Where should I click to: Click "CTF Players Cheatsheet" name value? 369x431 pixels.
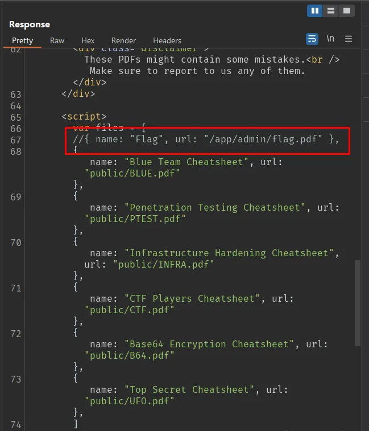(x=192, y=299)
